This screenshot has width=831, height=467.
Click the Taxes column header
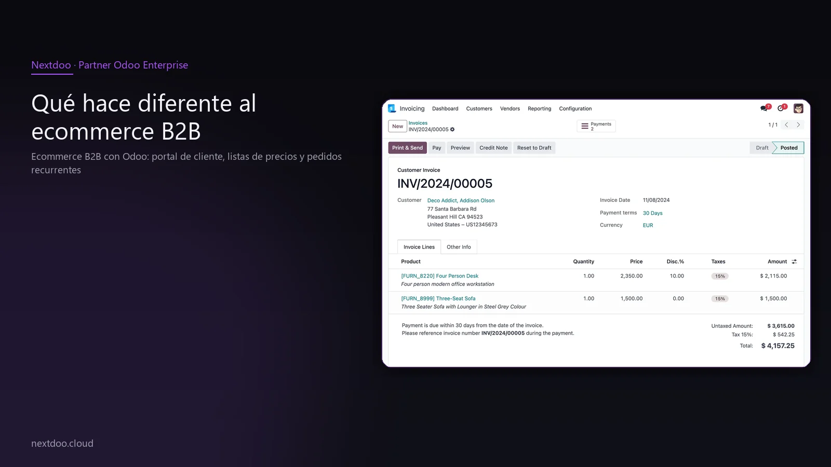pos(718,262)
